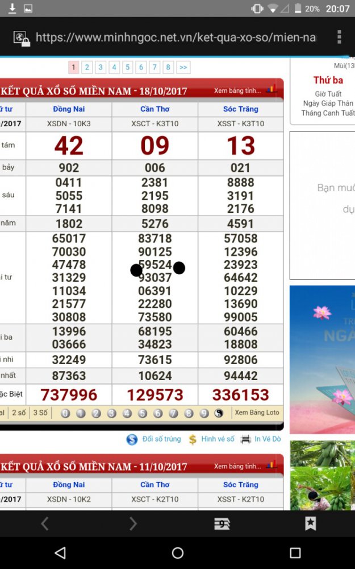The height and width of the screenshot is (569, 355).
Task: Switch to the 3 Số display tab
Action: click(40, 413)
